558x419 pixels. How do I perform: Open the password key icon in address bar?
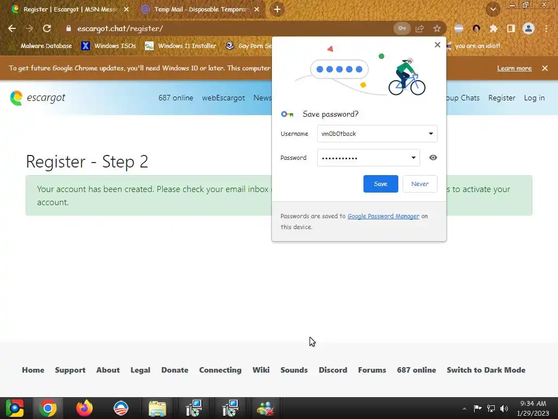coord(402,28)
